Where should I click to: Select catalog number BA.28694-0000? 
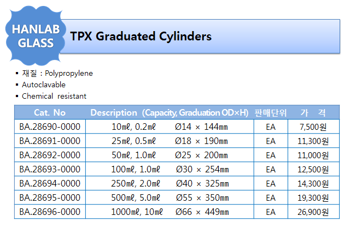coord(50,184)
